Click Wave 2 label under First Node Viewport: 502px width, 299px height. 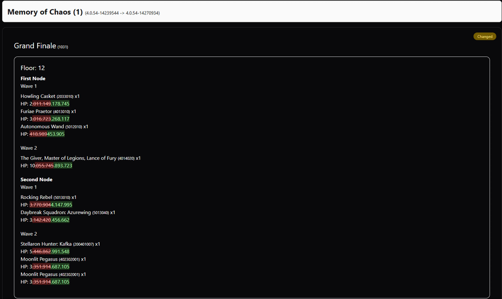coord(29,148)
